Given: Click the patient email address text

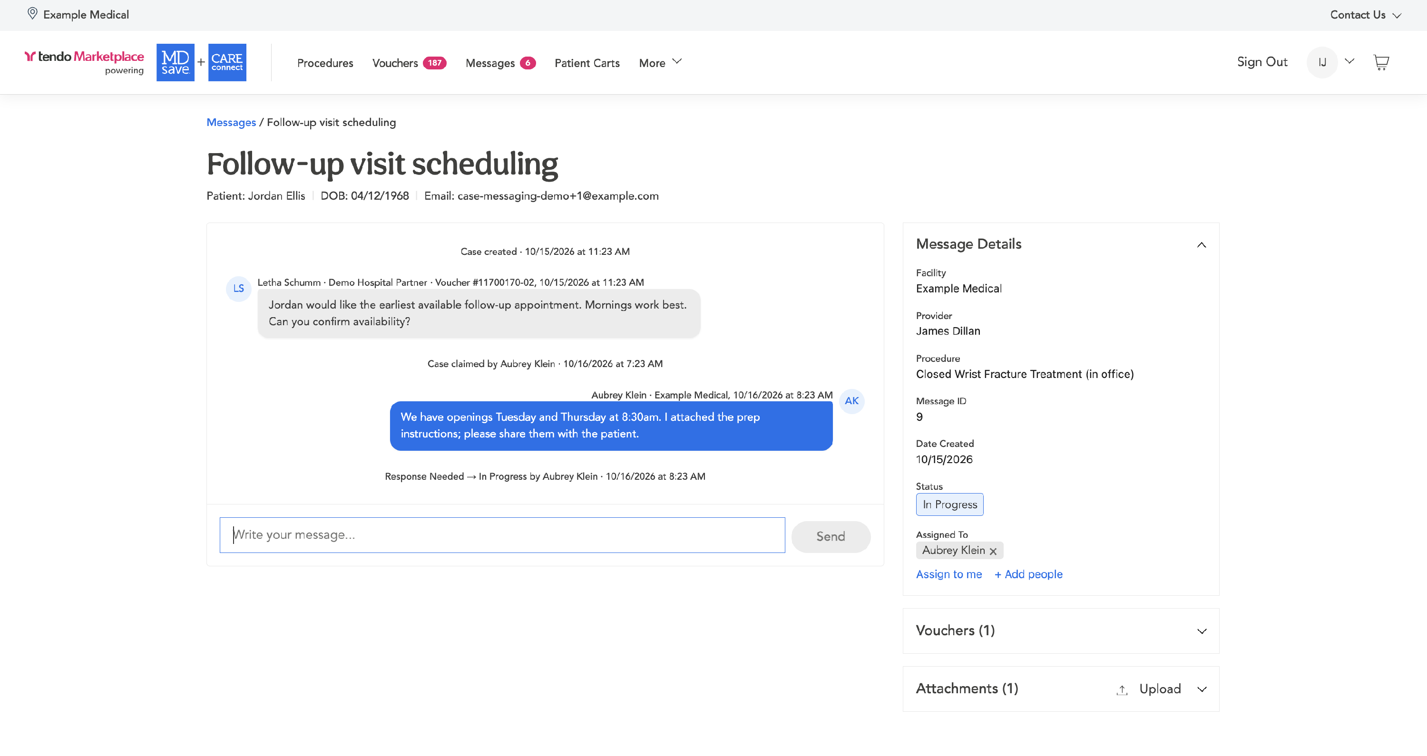Looking at the screenshot, I should click(x=558, y=196).
